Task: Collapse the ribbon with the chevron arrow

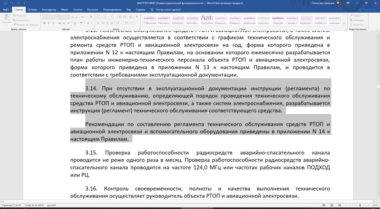Action: point(377,29)
